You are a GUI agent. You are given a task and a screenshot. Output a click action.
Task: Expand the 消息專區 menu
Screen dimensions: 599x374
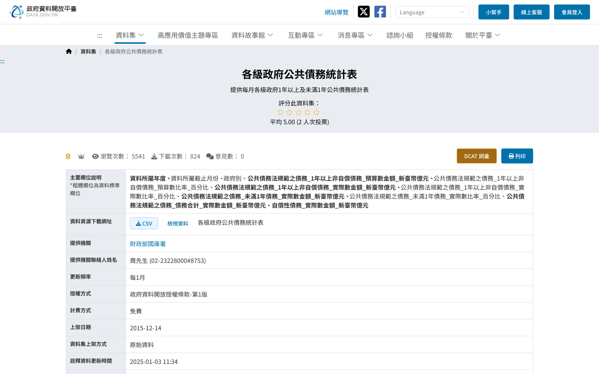pos(355,35)
